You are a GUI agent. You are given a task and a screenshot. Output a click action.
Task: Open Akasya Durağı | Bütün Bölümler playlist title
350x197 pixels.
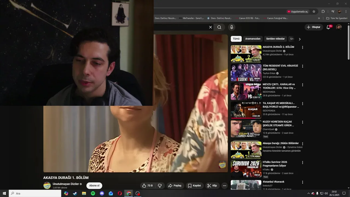(281, 143)
